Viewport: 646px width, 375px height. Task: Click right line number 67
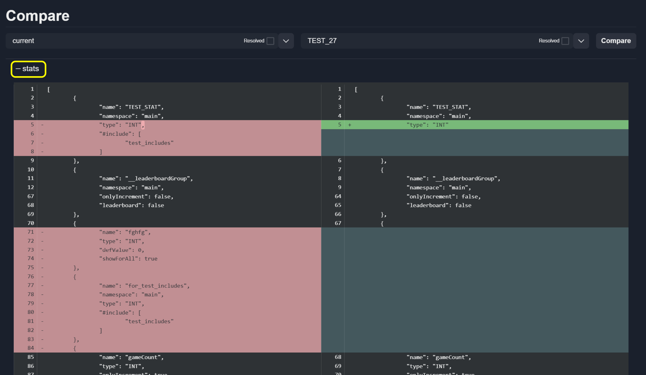pos(338,223)
